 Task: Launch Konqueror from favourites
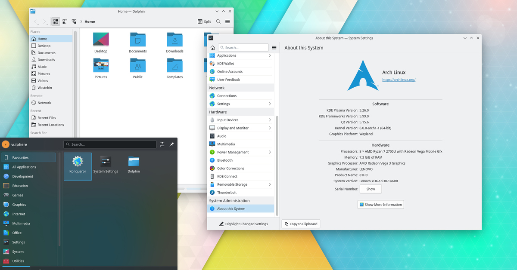78,166
